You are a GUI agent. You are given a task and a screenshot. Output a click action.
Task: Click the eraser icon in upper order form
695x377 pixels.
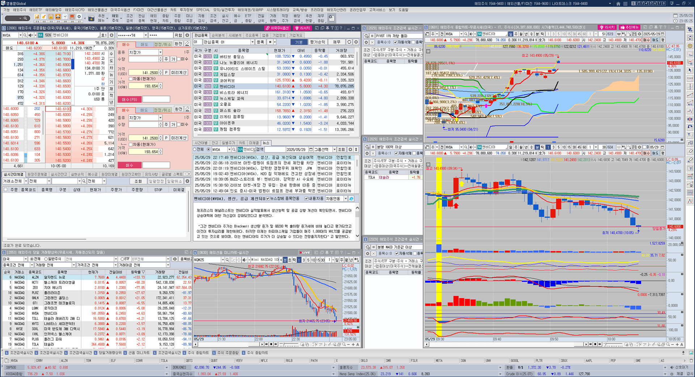click(187, 44)
